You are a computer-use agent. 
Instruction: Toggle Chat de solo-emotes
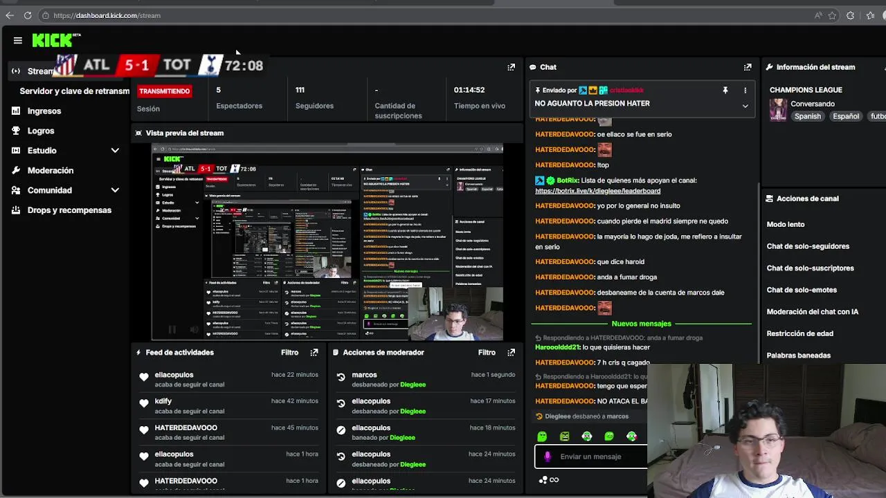point(802,290)
